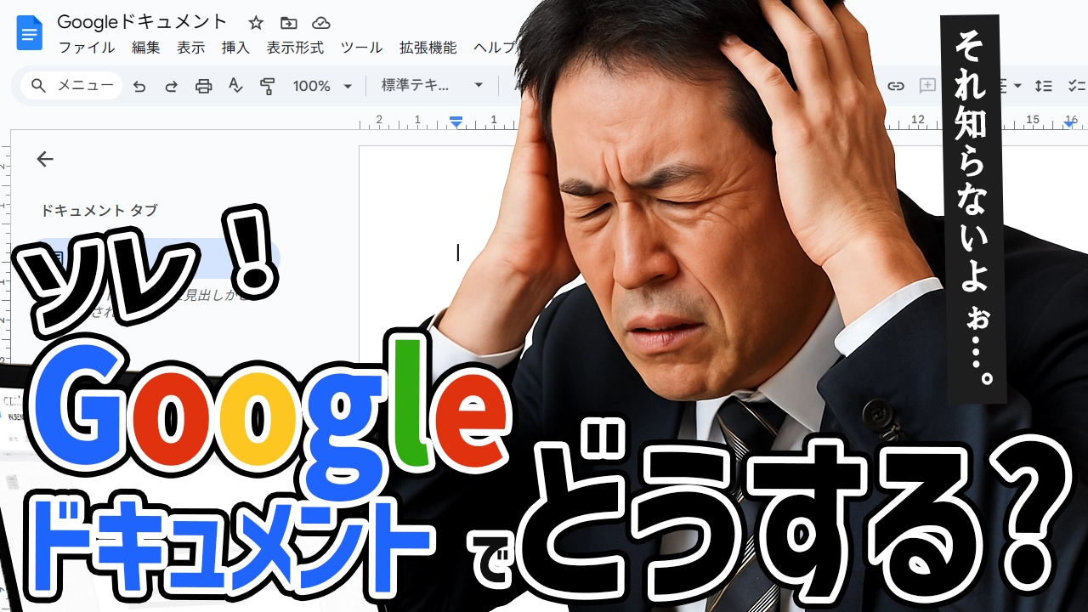Star the Googleドキュメント document
Screen dimensions: 1088x612
(x=256, y=23)
